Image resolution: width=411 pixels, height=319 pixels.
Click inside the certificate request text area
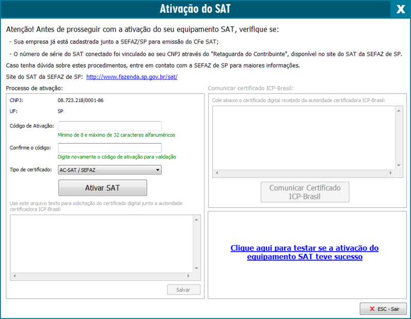pos(101,243)
